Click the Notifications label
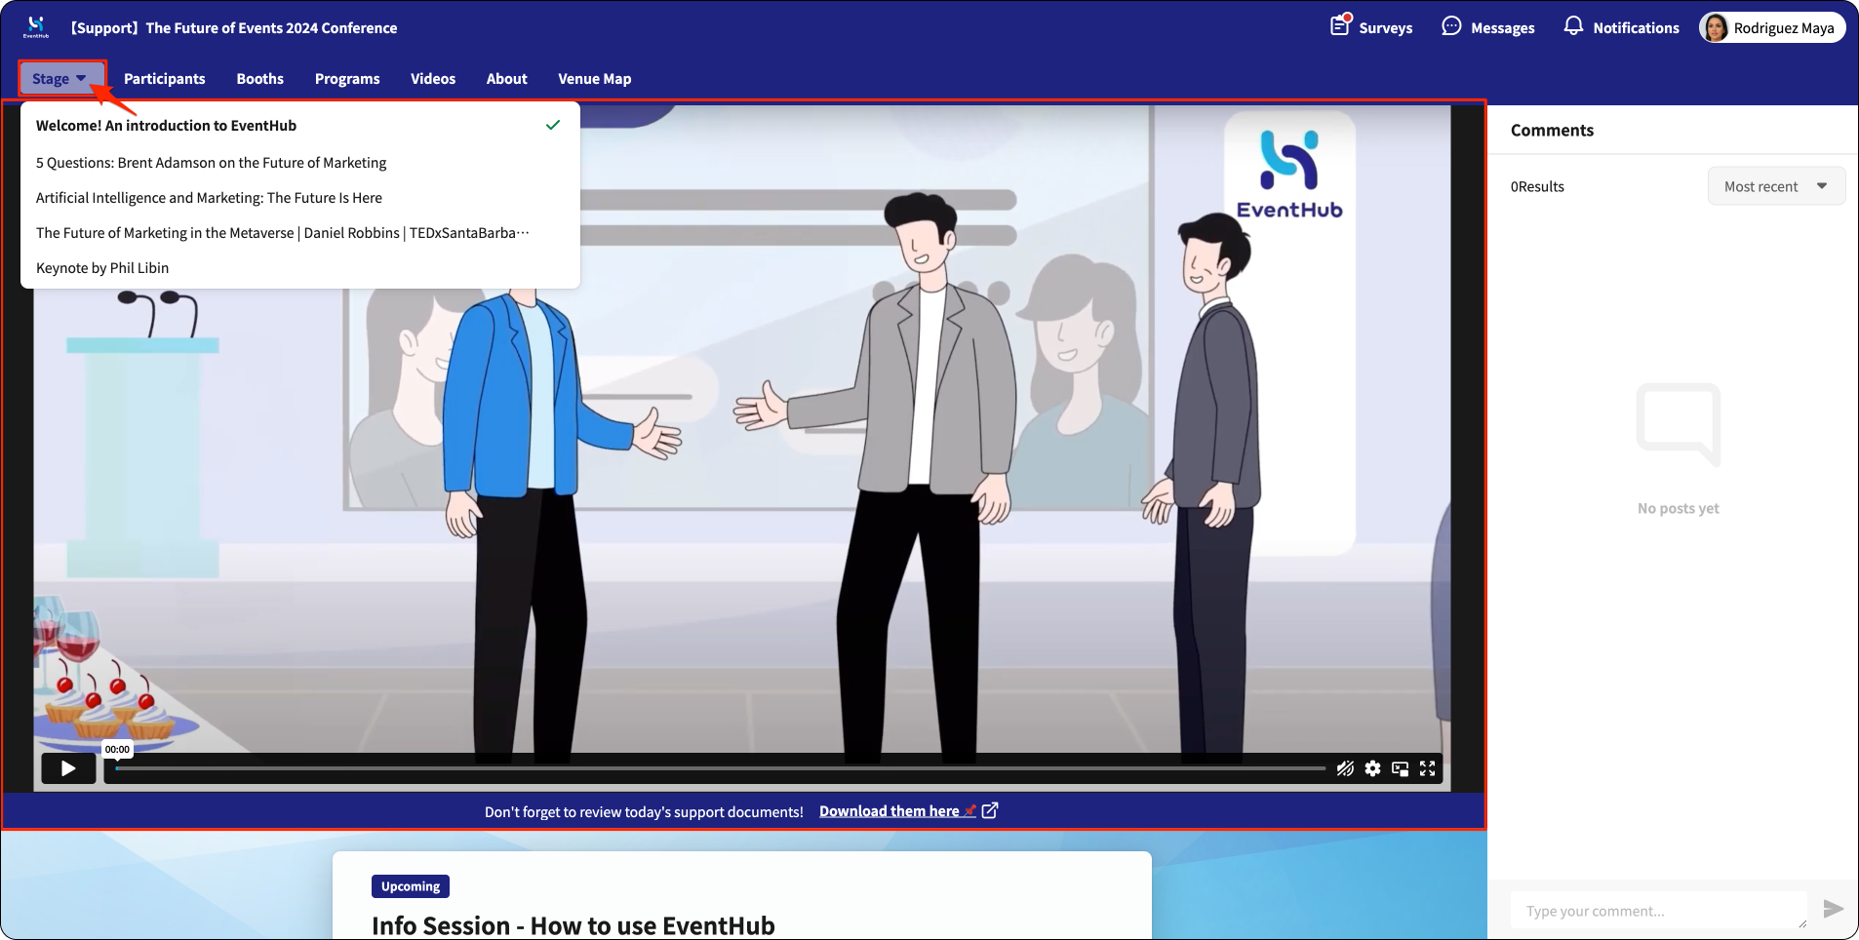The width and height of the screenshot is (1859, 940). tap(1636, 28)
